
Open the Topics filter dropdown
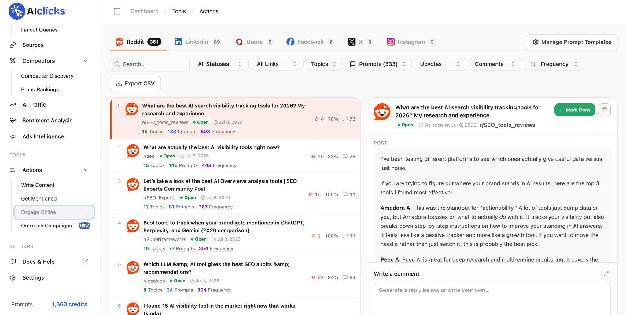tap(324, 64)
